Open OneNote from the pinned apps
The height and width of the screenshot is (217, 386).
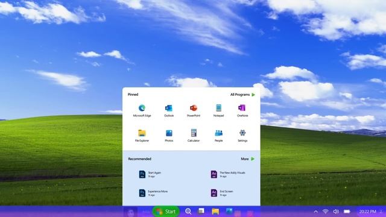tap(242, 110)
